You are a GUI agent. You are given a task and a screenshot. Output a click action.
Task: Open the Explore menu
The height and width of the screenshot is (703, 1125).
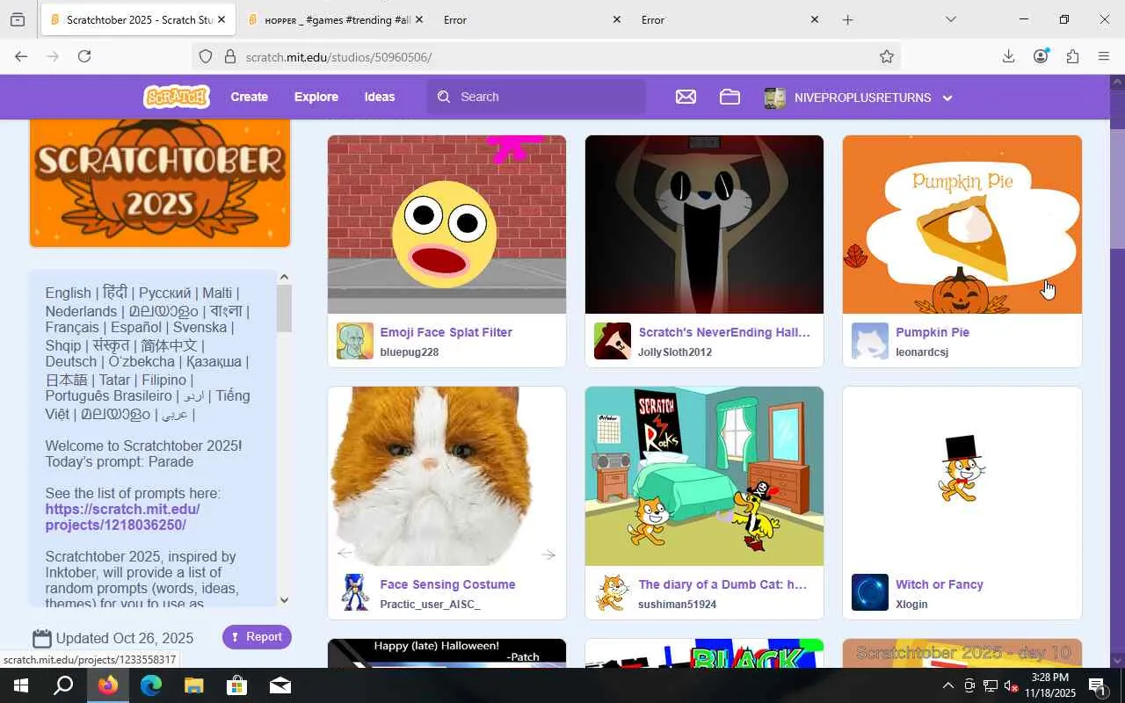coord(316,97)
